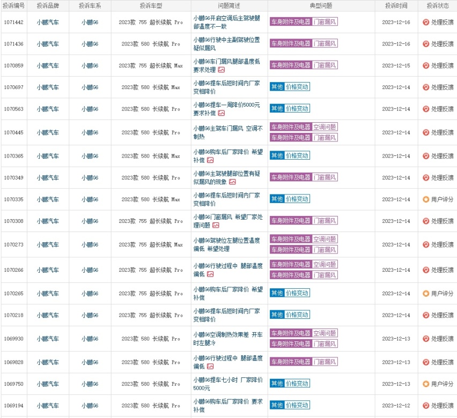The width and height of the screenshot is (457, 418).
Task: Click the 投诉编号 column header
Action: click(x=14, y=6)
